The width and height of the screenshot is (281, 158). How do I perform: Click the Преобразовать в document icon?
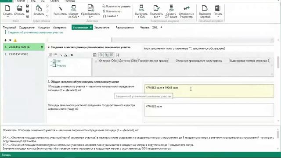point(90,8)
